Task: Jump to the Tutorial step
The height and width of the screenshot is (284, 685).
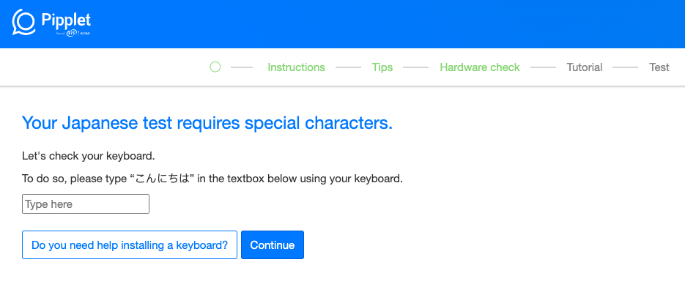Action: (585, 67)
